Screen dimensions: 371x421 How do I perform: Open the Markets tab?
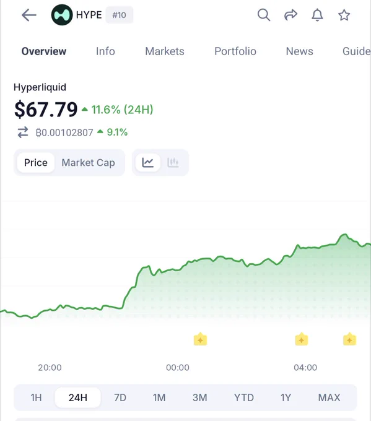click(165, 51)
